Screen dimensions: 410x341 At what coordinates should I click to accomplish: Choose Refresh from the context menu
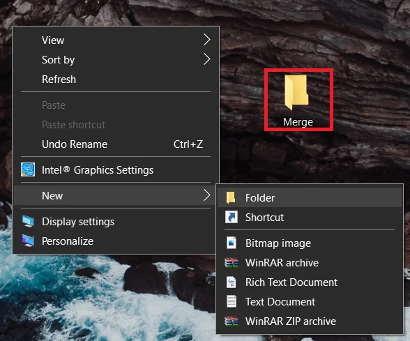tap(116, 79)
